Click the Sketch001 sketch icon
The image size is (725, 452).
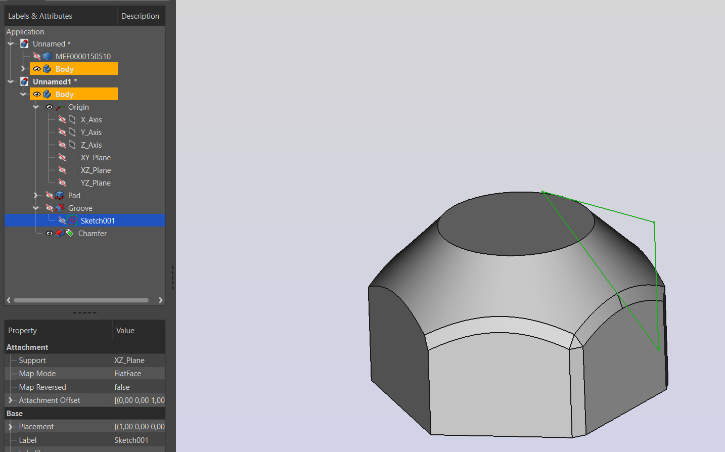click(72, 220)
